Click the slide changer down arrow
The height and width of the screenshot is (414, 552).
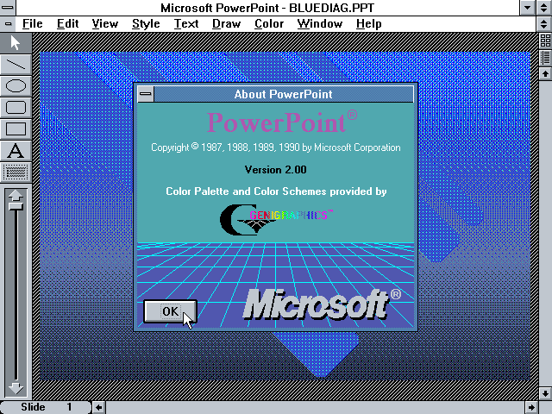pyautogui.click(x=16, y=388)
